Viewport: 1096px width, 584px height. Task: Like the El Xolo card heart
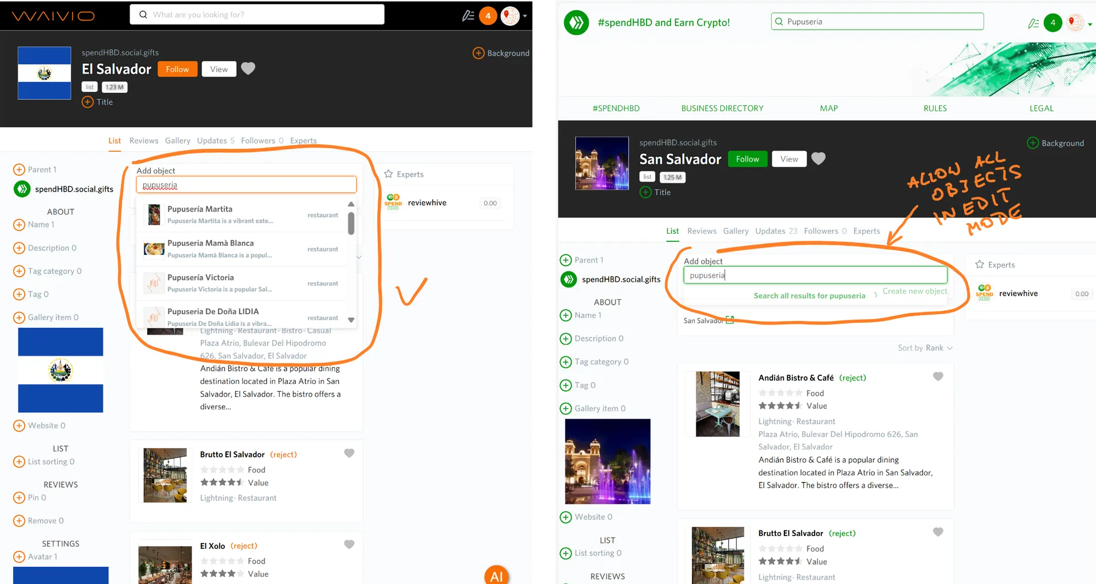(349, 545)
